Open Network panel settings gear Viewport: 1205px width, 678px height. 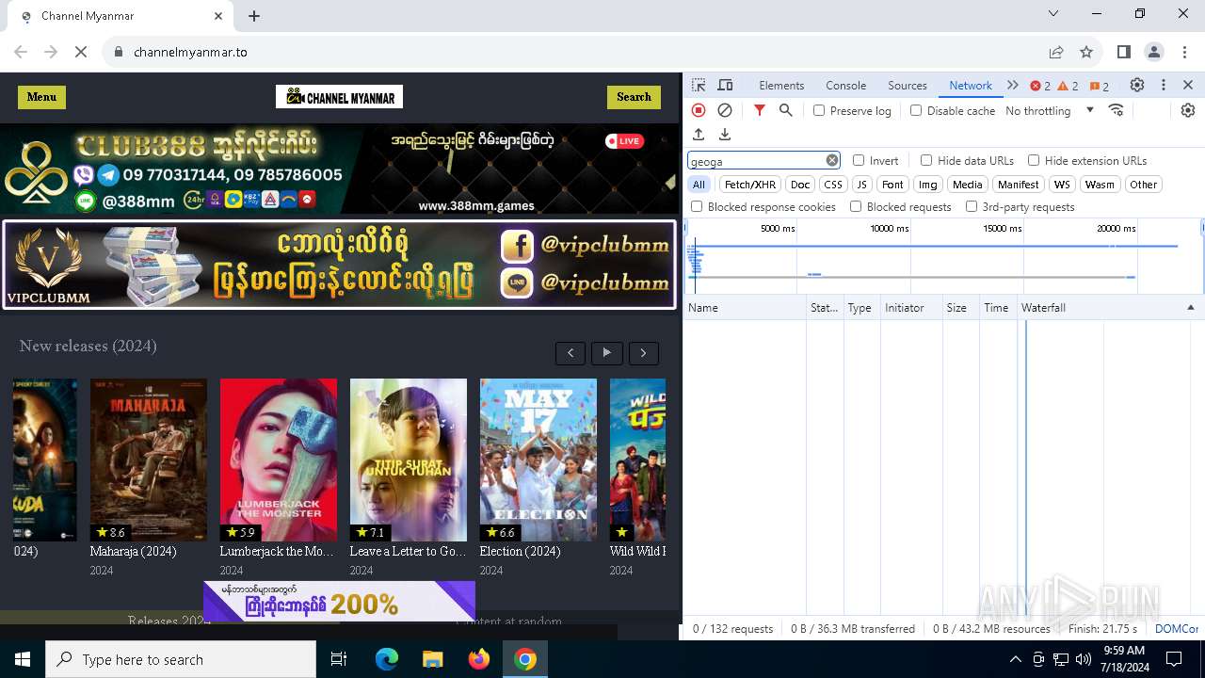tap(1188, 110)
